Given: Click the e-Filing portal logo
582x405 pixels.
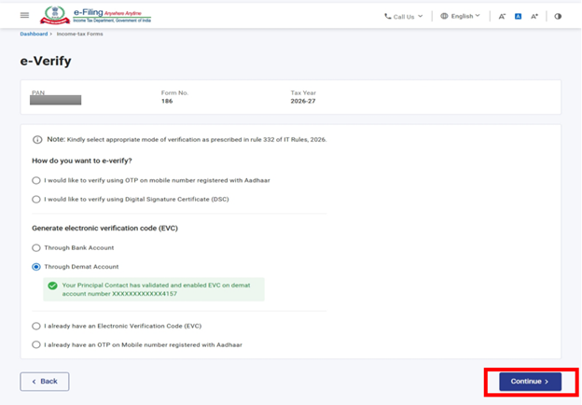Looking at the screenshot, I should (x=97, y=16).
